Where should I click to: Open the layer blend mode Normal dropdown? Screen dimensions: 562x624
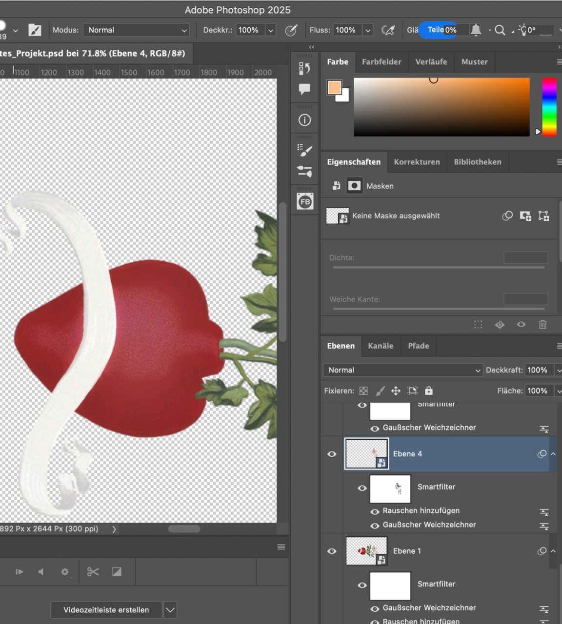[x=402, y=370]
